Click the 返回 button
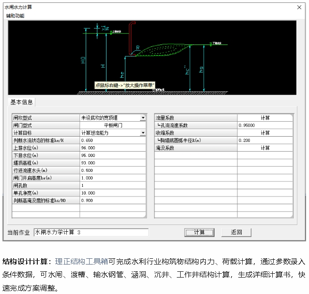The width and height of the screenshot is (309, 294). point(236,232)
